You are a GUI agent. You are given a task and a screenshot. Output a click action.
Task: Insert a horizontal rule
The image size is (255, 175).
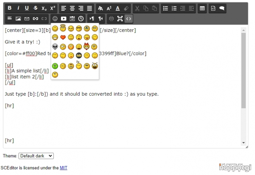click(10, 19)
